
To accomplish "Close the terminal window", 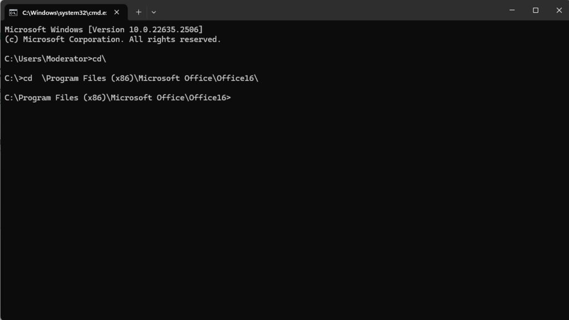I will point(559,10).
